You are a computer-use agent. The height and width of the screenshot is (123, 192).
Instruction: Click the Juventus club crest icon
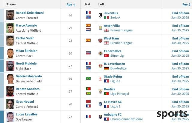100,15
